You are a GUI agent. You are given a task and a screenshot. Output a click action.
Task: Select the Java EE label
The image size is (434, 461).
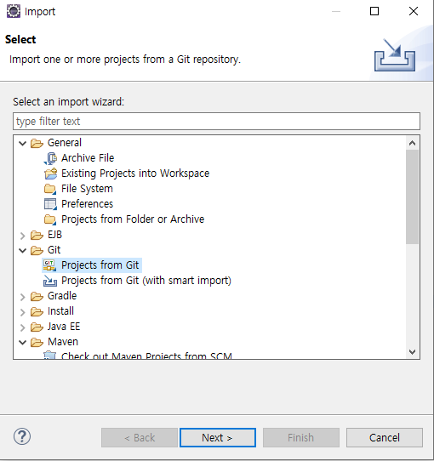pos(64,327)
